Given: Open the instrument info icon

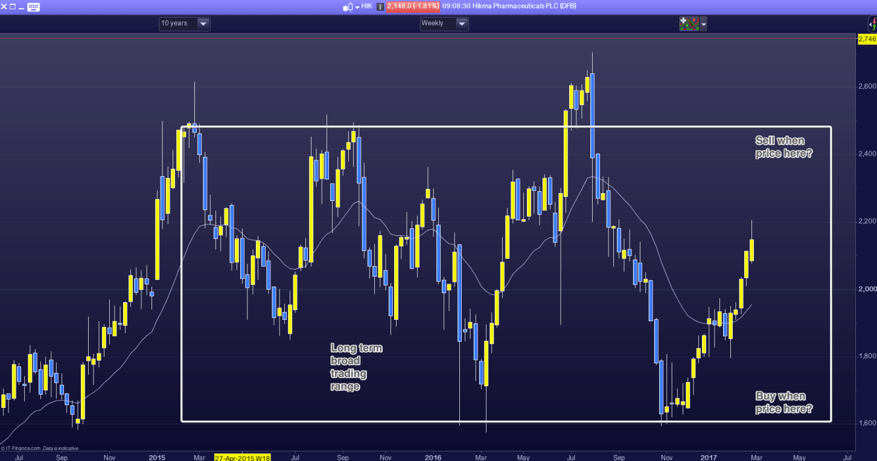Looking at the screenshot, I should (380, 7).
